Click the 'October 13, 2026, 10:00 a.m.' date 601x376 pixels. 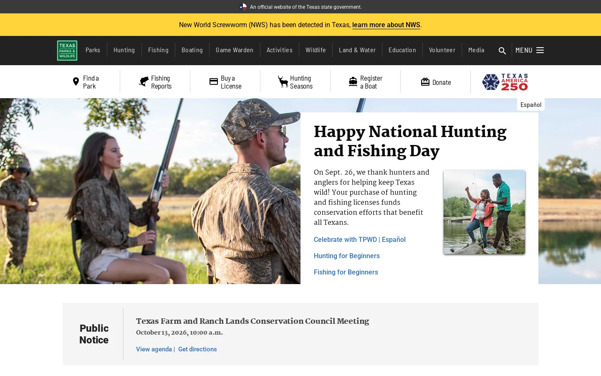[179, 333]
